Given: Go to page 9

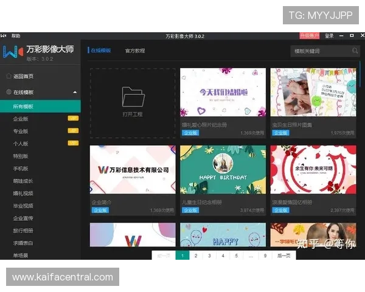Looking at the screenshot, I should 265,255.
